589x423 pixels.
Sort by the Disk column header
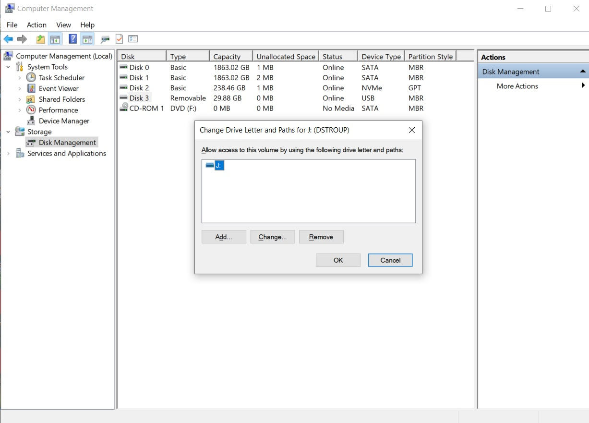142,56
